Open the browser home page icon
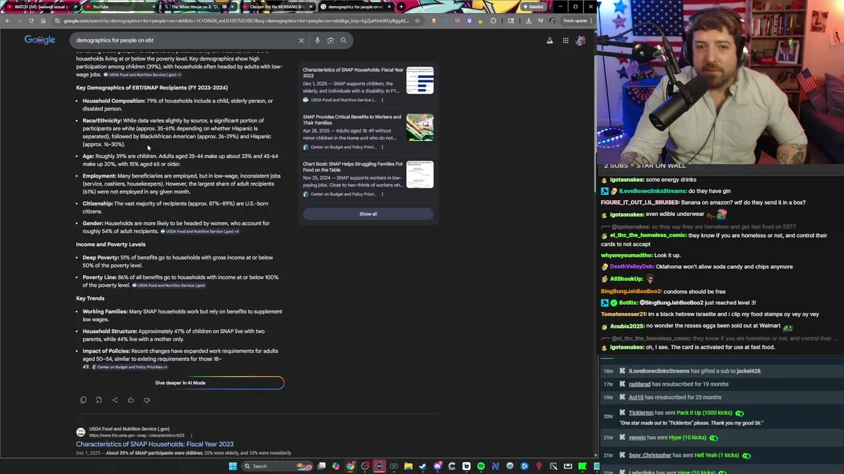This screenshot has width=844, height=474. click(43, 20)
